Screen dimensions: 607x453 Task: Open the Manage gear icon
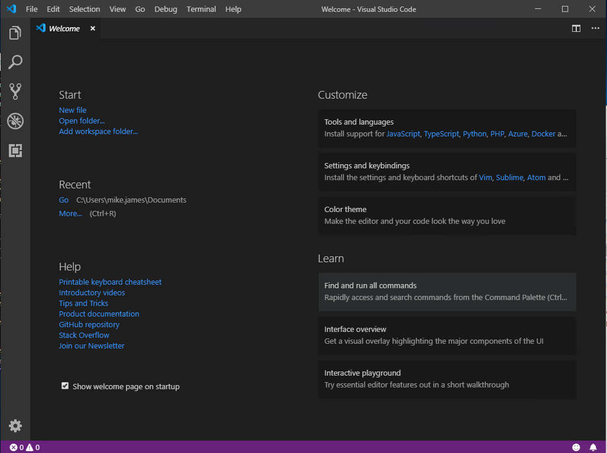pos(15,425)
